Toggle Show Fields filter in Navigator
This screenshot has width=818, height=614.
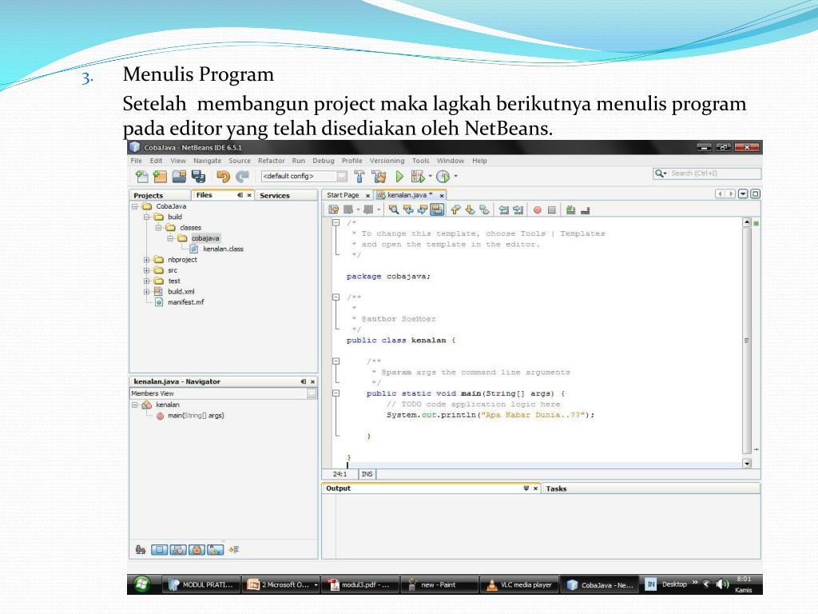point(159,549)
